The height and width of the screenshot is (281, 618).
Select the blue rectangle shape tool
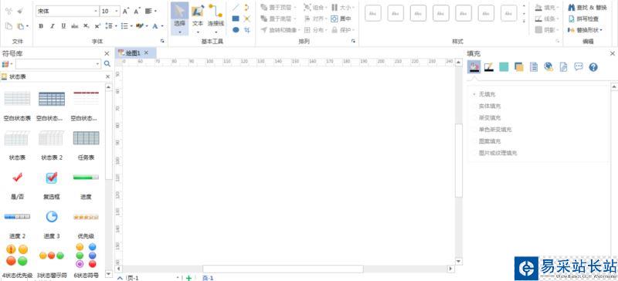point(236,19)
